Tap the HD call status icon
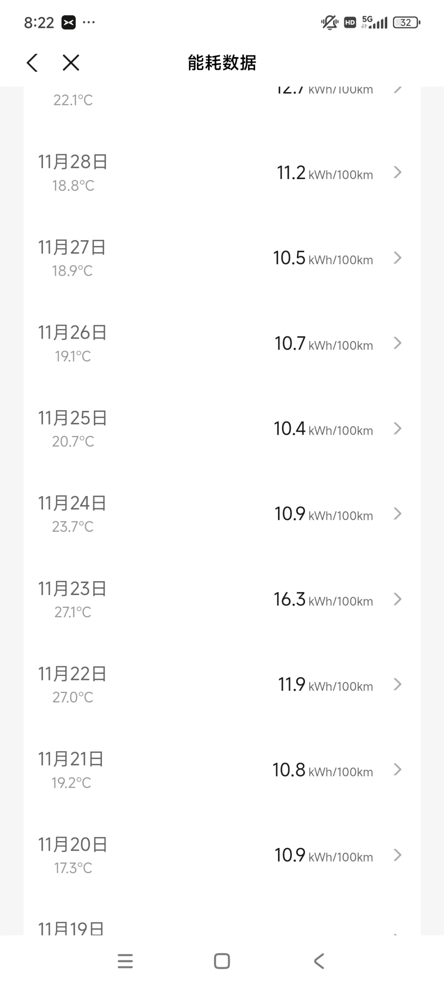This screenshot has width=444, height=987. tap(350, 23)
